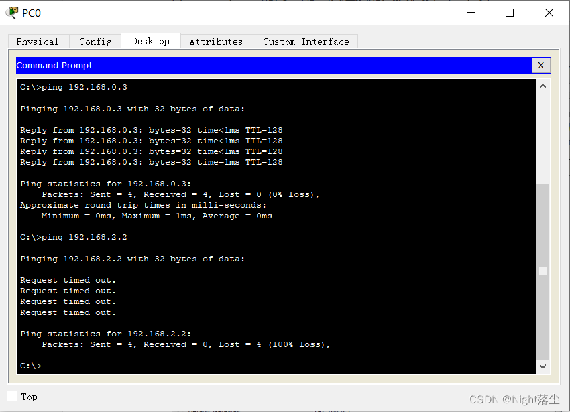Click 'Pinging 192.168.0.3 with 32 bytes' line
This screenshot has width=570, height=412.
click(133, 109)
